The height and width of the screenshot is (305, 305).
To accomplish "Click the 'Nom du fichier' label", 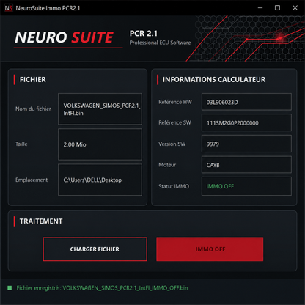I will point(33,109).
